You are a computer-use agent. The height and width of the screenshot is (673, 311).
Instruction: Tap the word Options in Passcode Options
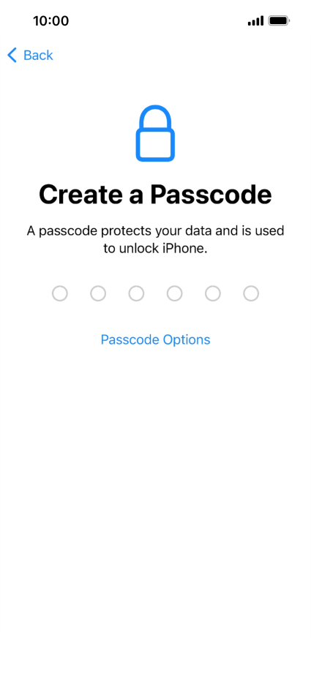click(187, 339)
